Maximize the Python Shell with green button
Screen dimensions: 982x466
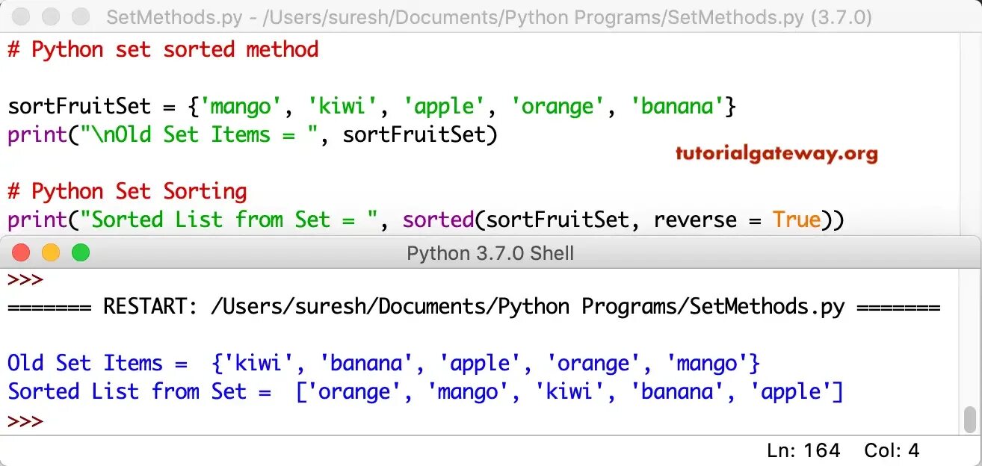click(80, 253)
